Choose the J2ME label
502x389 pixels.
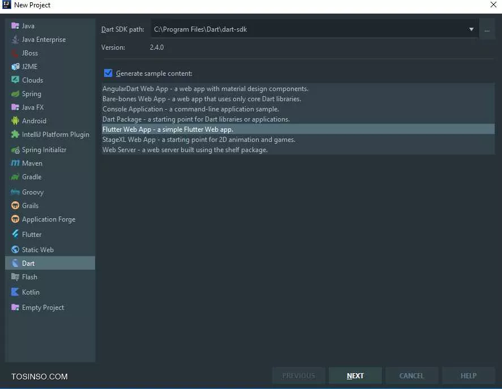30,67
